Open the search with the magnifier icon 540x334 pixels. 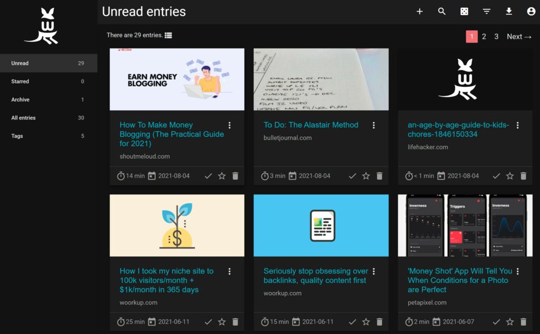[x=442, y=11]
